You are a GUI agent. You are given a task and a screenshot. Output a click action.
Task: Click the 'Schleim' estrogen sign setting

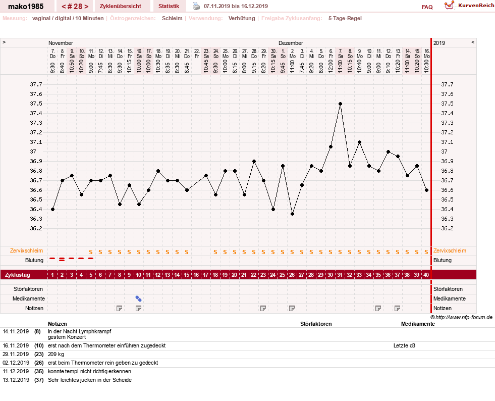pos(172,18)
